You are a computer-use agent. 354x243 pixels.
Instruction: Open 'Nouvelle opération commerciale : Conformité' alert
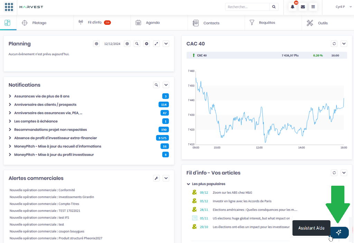pyautogui.click(x=42, y=190)
